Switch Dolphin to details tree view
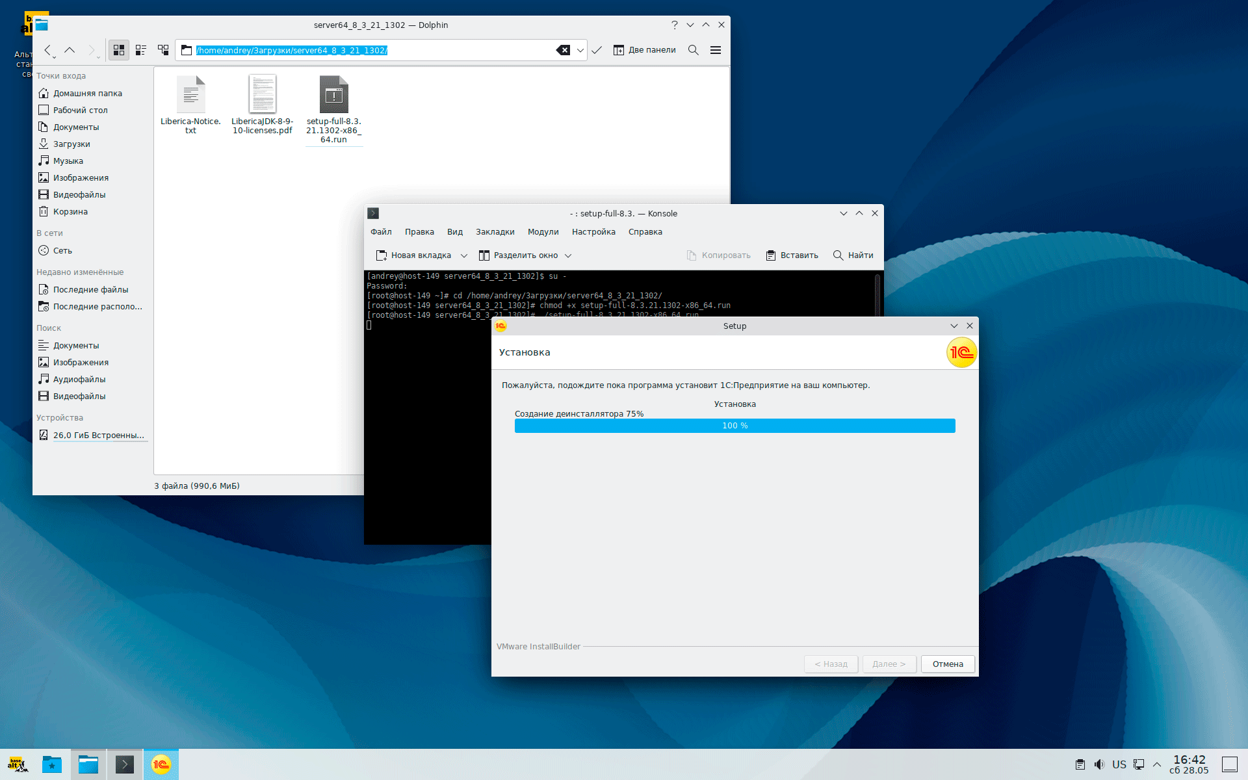Image resolution: width=1248 pixels, height=780 pixels. click(x=163, y=50)
